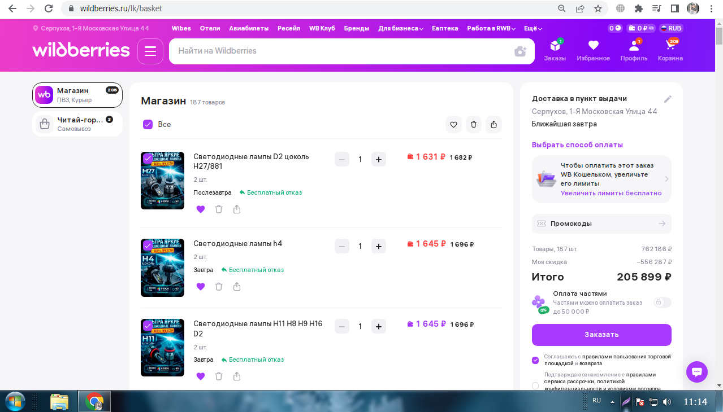723x412 pixels.
Task: Edit delivery address pencil icon
Action: pos(668,99)
